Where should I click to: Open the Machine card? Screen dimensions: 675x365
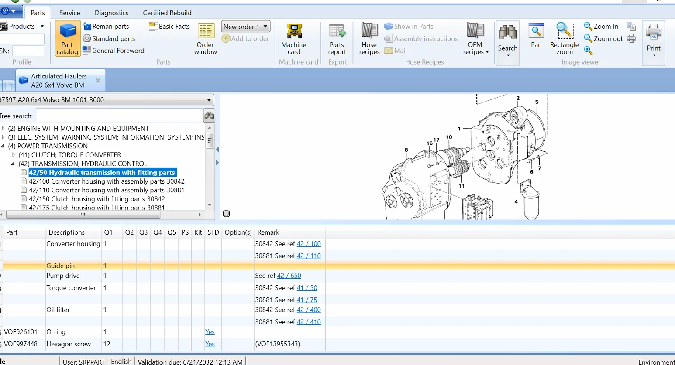tap(294, 39)
